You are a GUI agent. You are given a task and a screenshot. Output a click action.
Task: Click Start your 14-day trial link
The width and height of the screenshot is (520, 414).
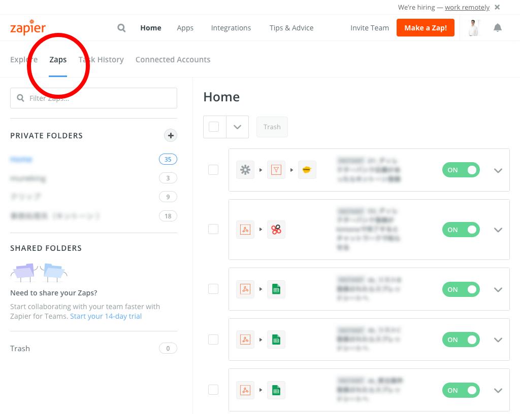[x=106, y=316]
